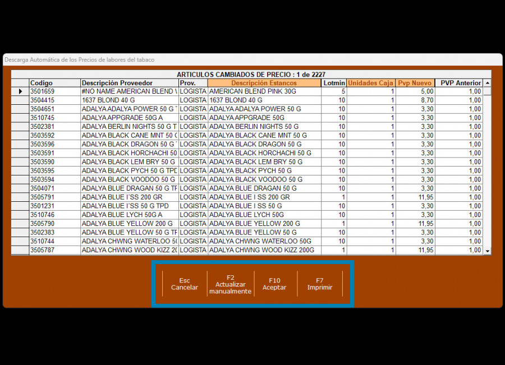This screenshot has height=365, width=505.
Task: Edit Pvp Nuevo cell showing 8,70
Action: 415,100
